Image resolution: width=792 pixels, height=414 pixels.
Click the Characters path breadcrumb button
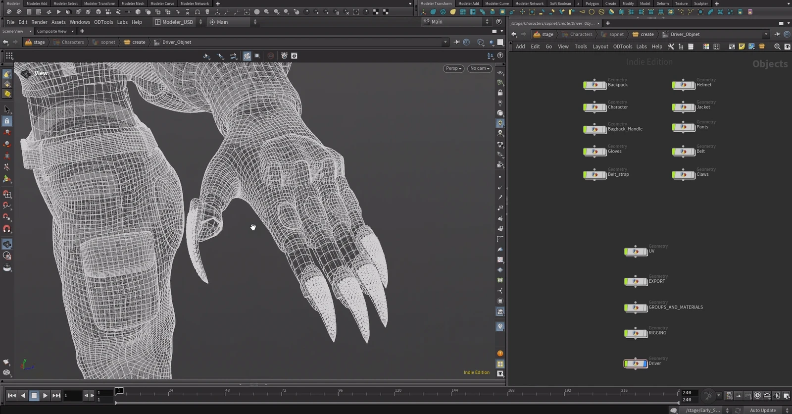tap(68, 42)
